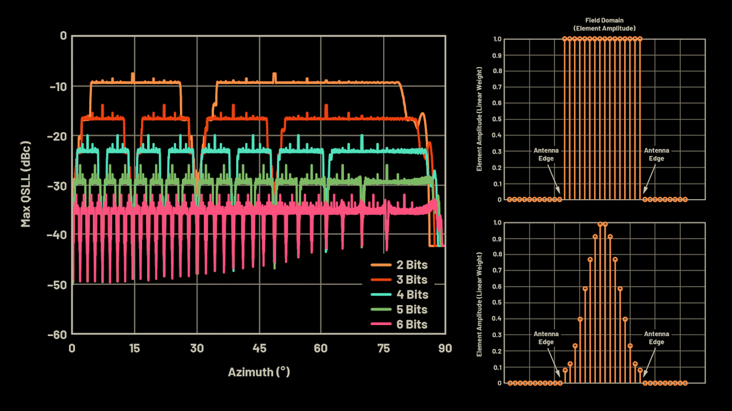Click the peak amplitude stem at 1.0
The width and height of the screenshot is (732, 411).
tap(601, 223)
